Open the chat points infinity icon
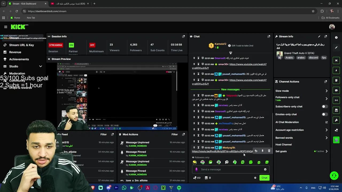342x192 pixels. [x=197, y=178]
